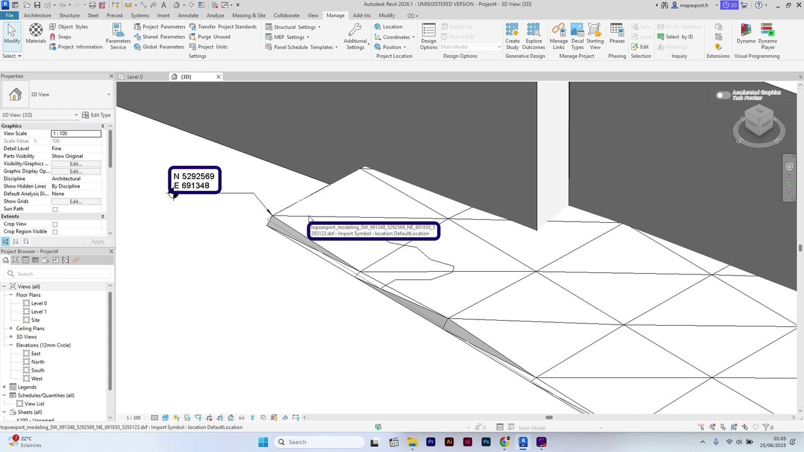Launch Dynamo

click(746, 34)
